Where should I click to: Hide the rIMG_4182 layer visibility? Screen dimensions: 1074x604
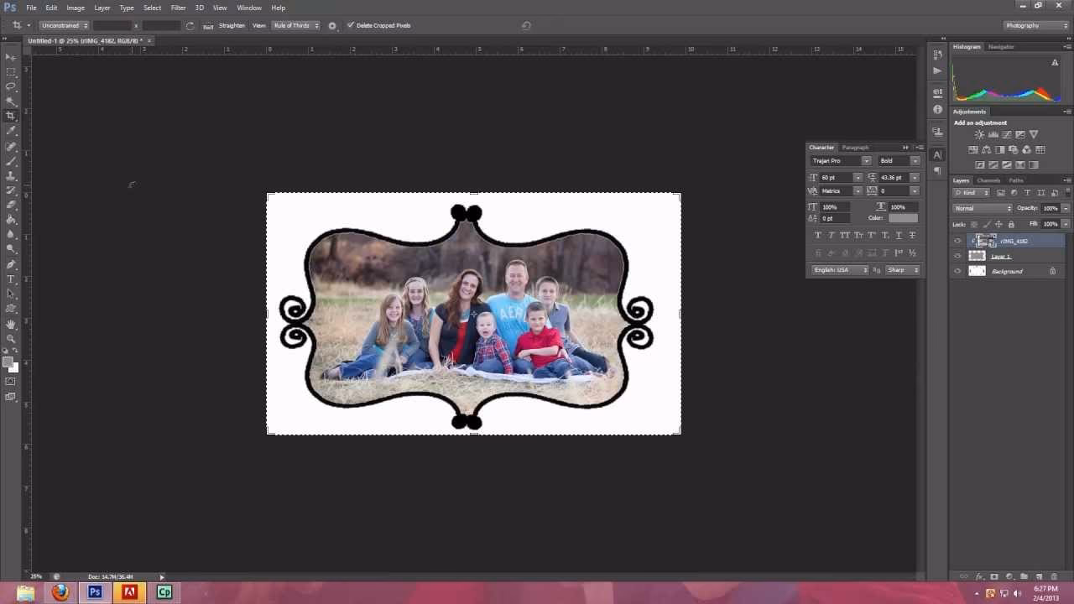tap(957, 241)
